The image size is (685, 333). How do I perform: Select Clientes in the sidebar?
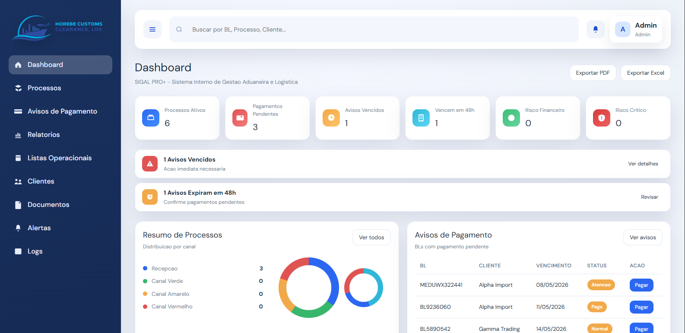[60, 181]
